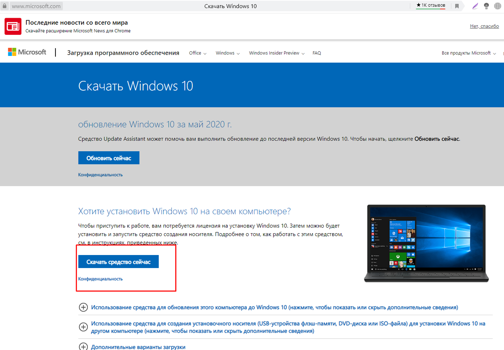Viewport: 504px width, 350px height.
Task: Switch to the Скачать Windows 10 browser tab
Action: 230,6
